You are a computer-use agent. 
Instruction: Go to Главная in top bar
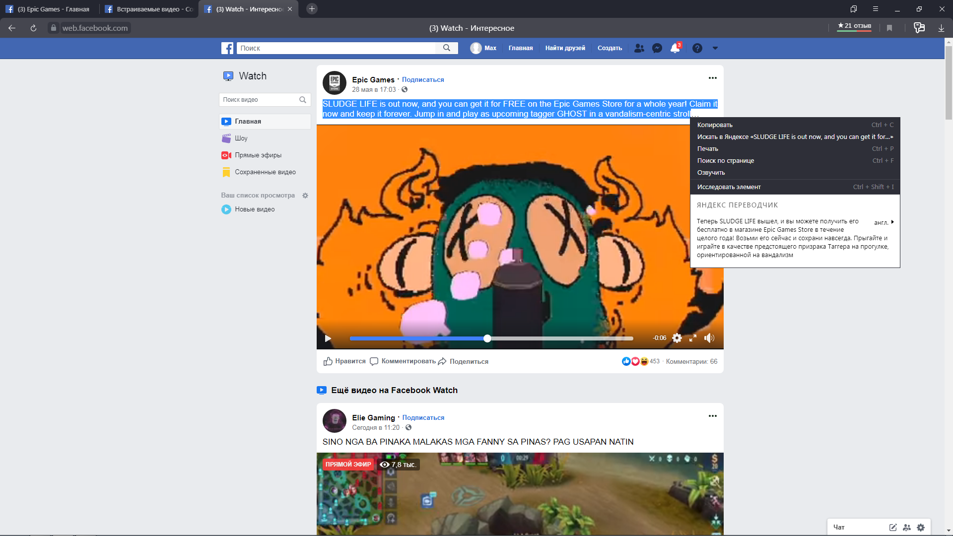click(x=521, y=48)
